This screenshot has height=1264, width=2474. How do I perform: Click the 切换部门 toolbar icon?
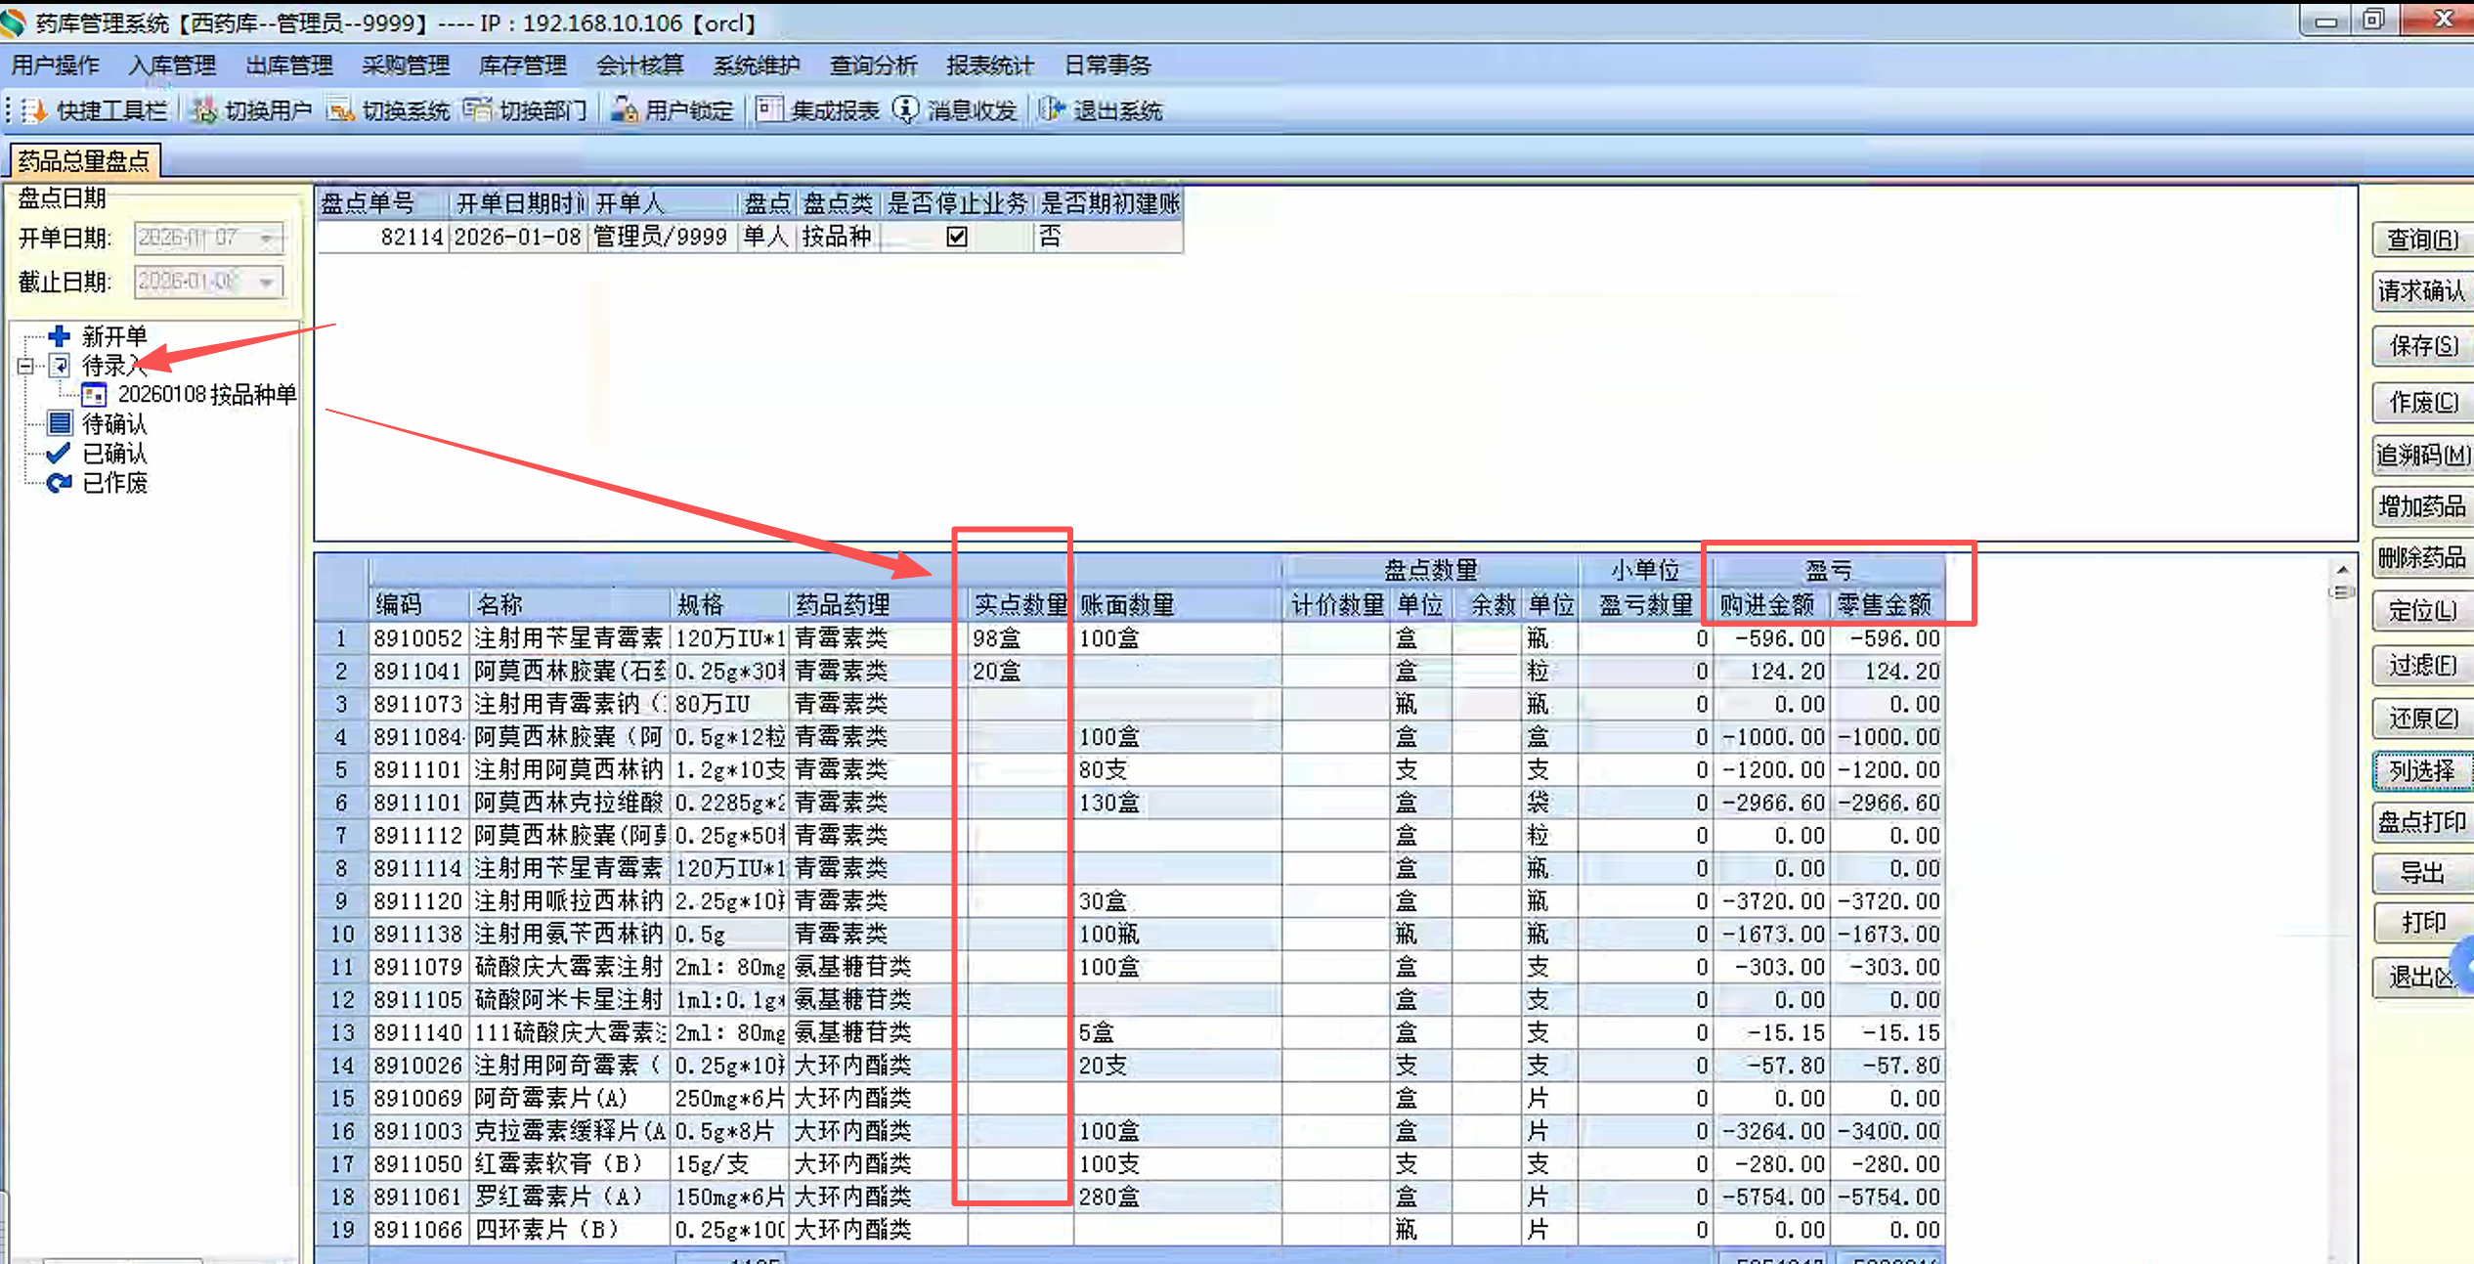478,110
